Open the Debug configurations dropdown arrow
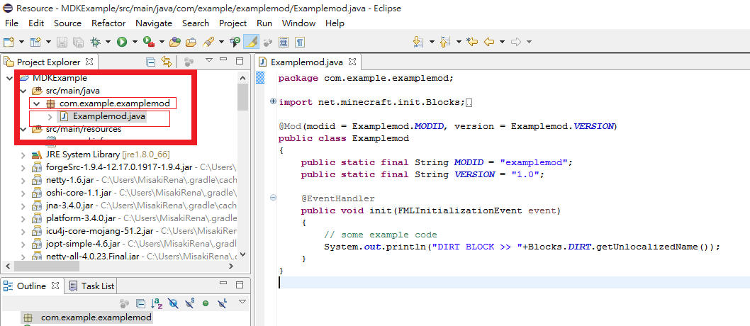The height and width of the screenshot is (326, 750). coord(108,42)
